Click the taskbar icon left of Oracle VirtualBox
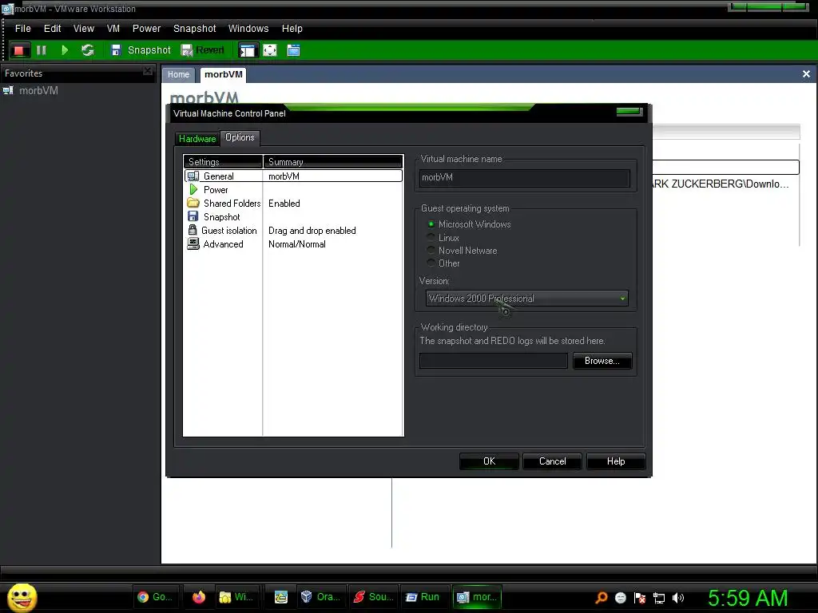 [280, 597]
